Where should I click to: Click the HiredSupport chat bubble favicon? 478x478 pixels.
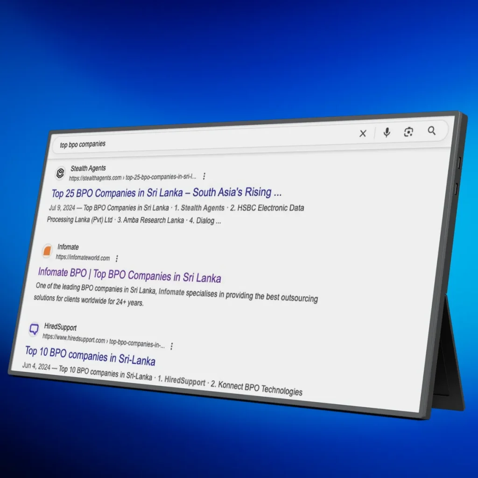click(34, 330)
